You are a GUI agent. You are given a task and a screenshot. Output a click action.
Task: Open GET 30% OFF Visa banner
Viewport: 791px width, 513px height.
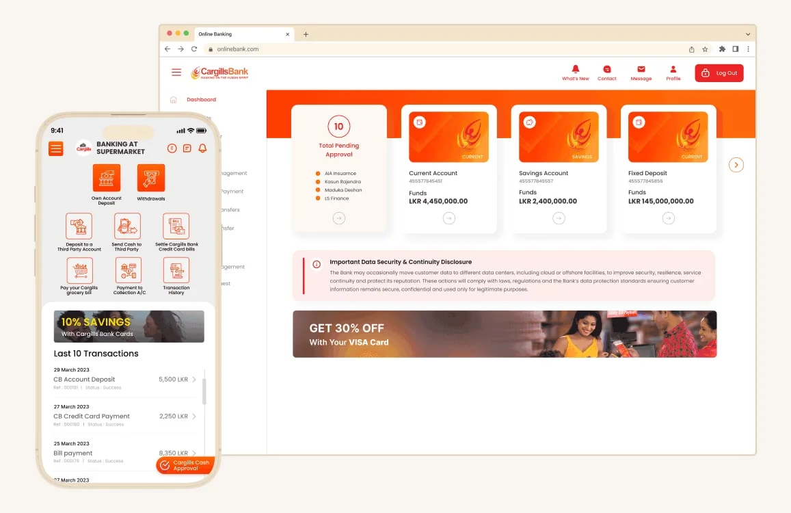(x=505, y=334)
